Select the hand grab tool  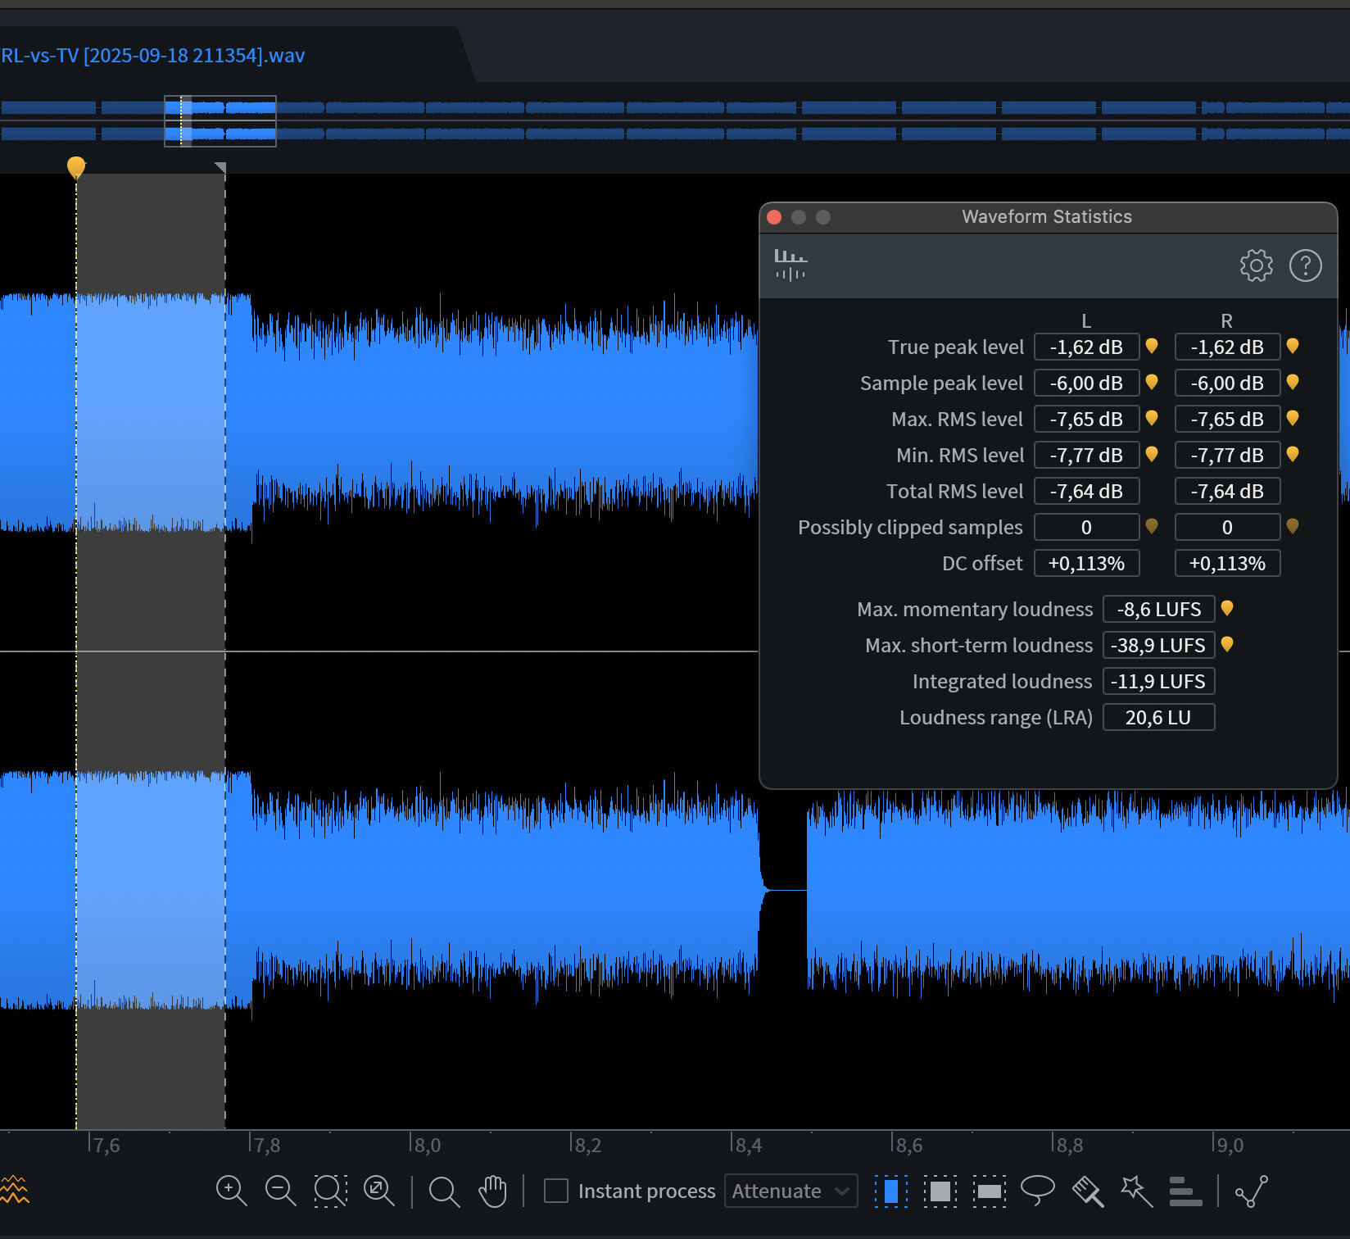click(x=493, y=1191)
